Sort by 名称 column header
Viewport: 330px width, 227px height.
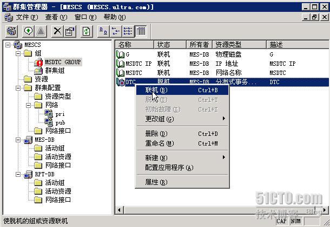pyautogui.click(x=135, y=44)
